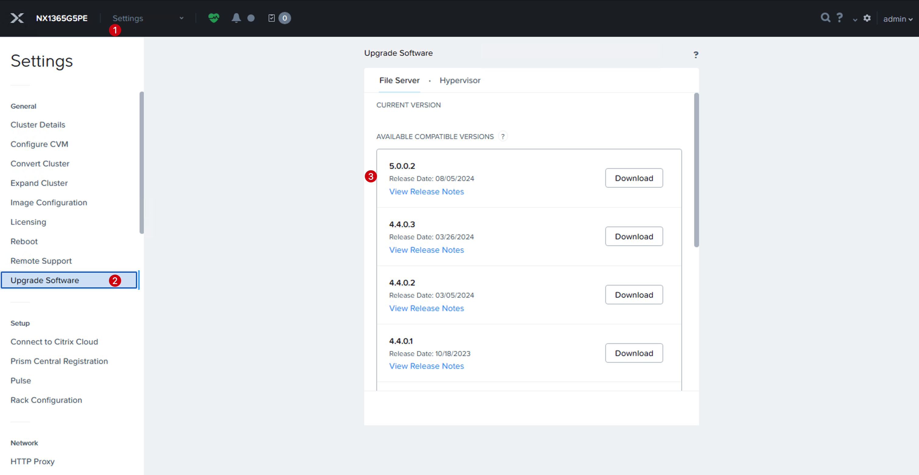Open the admin user dropdown

(x=898, y=19)
